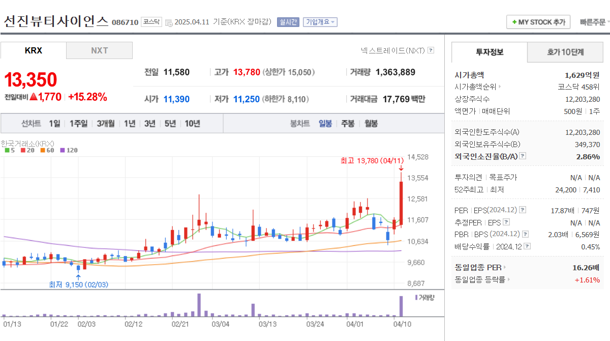The image size is (610, 341).
Task: Select the 일봉 candlestick chart
Action: coord(325,123)
